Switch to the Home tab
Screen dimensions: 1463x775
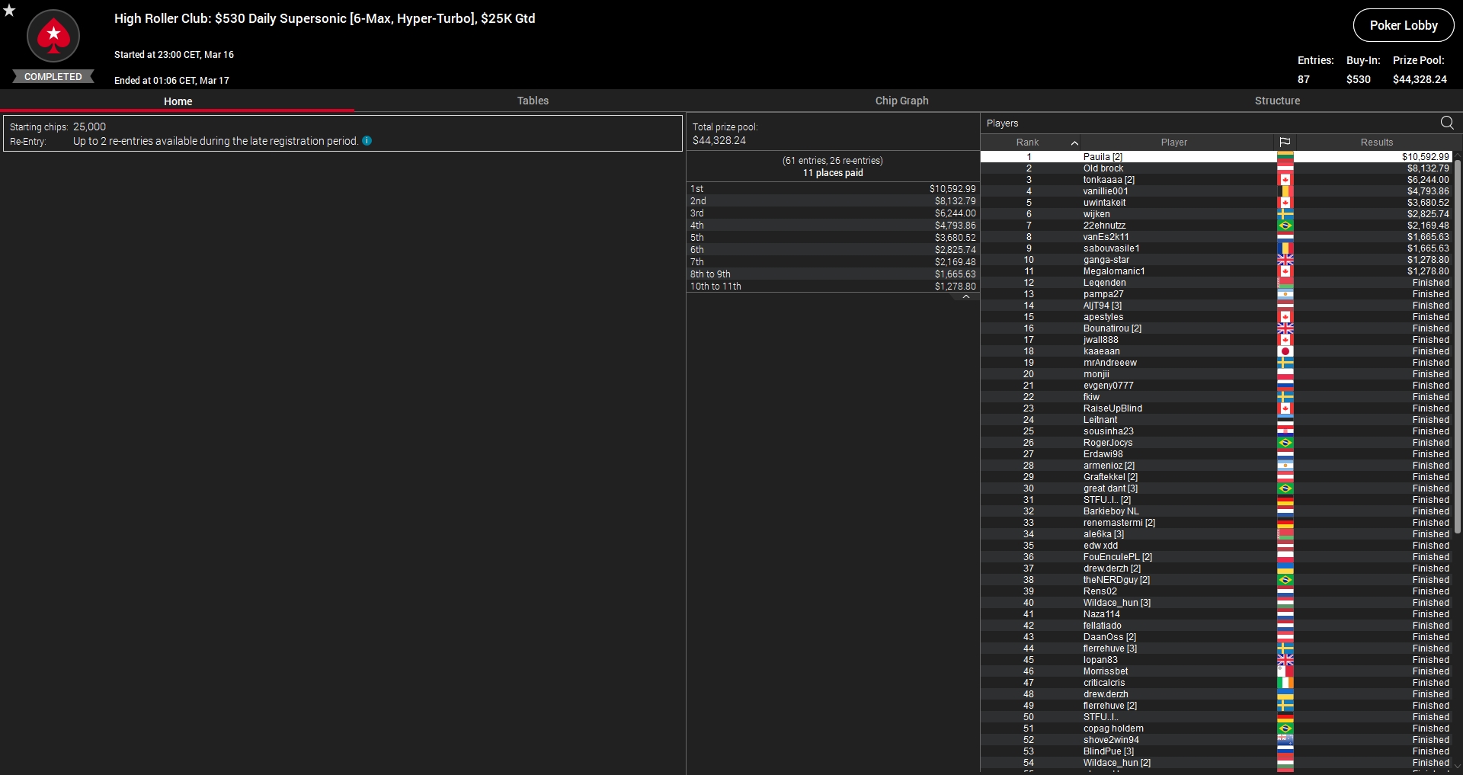coord(178,101)
